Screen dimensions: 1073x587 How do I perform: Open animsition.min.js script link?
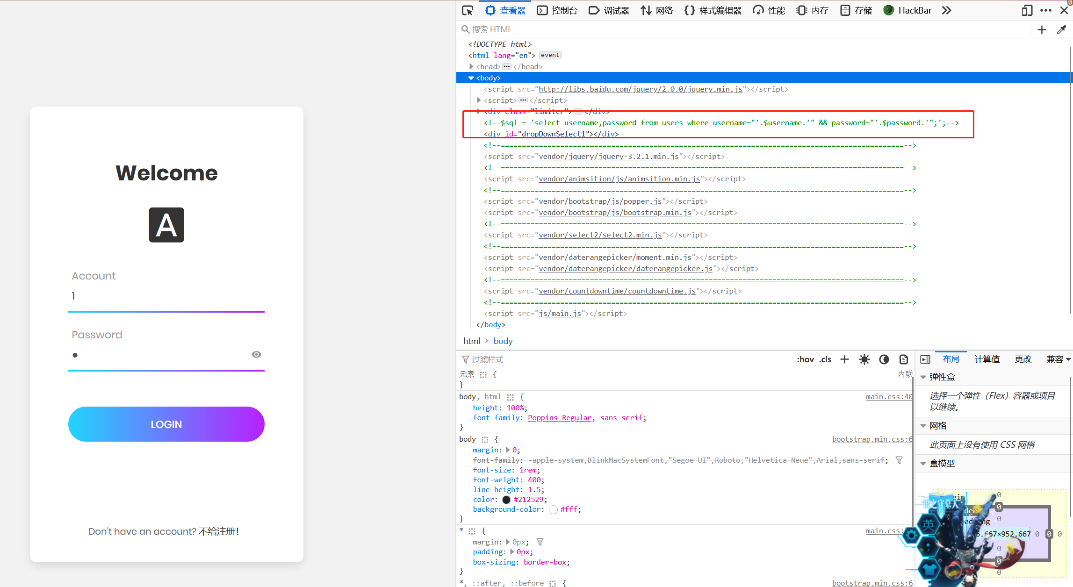(619, 179)
